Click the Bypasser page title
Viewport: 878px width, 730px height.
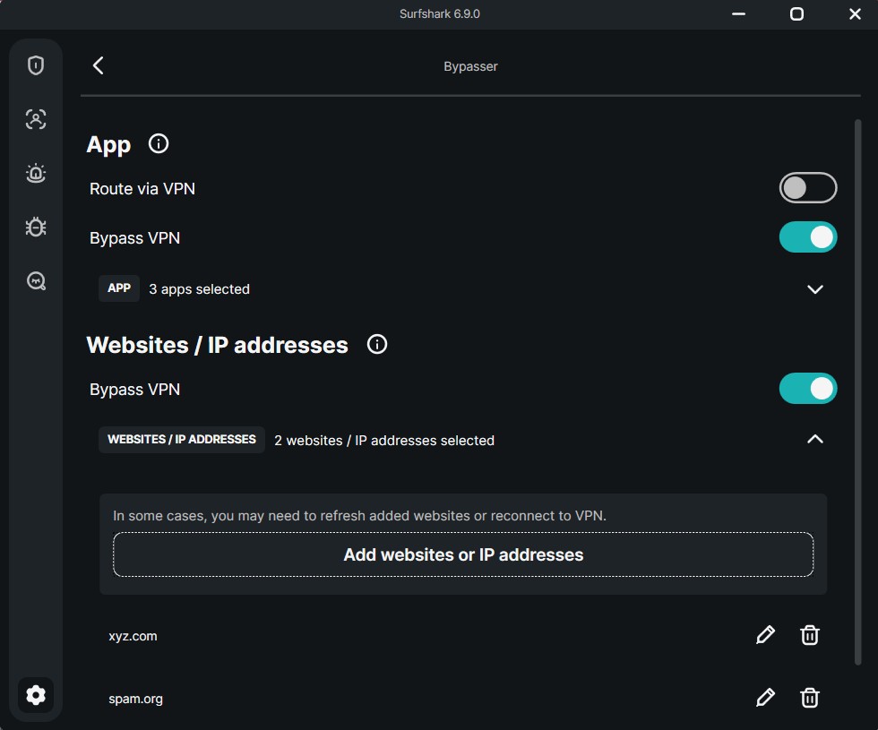click(470, 66)
